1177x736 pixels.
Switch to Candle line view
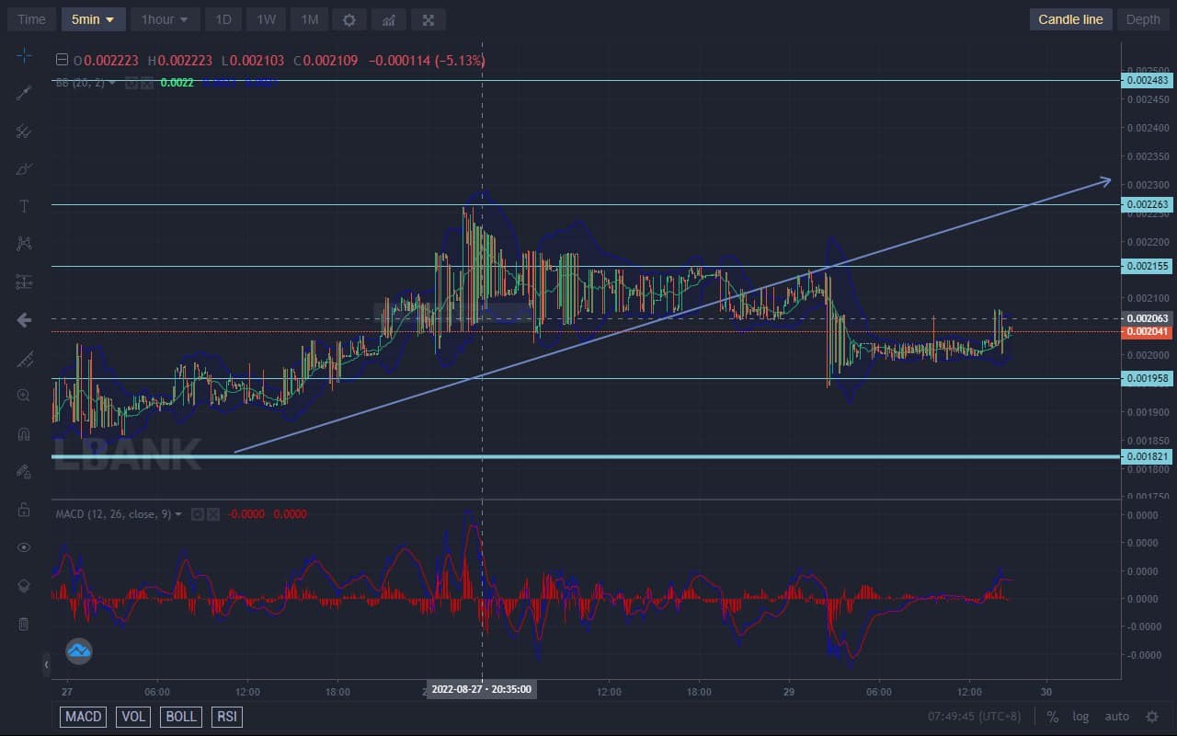click(x=1070, y=19)
